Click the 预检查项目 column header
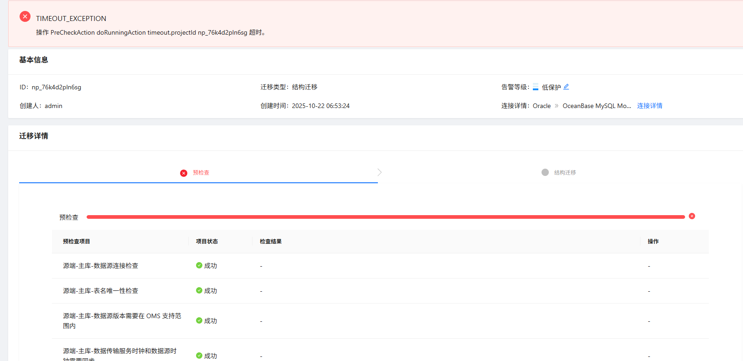Viewport: 743px width, 361px height. (77, 242)
